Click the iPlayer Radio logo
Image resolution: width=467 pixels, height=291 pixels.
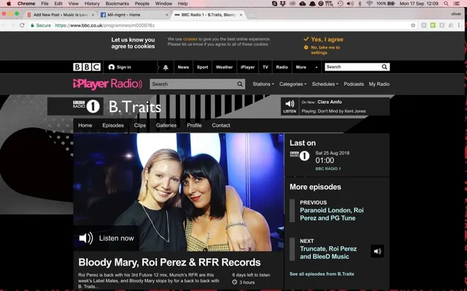[x=107, y=84]
